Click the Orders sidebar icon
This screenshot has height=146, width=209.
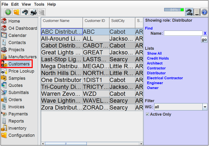pyautogui.click(x=4, y=100)
